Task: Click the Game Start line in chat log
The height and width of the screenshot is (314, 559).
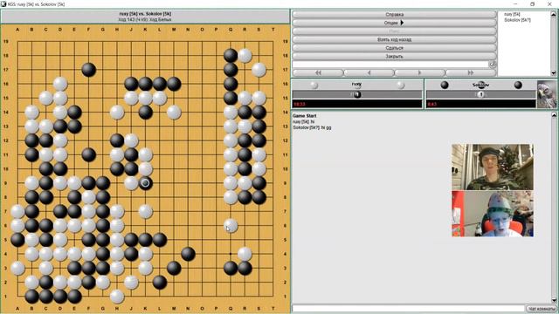Action: (304, 116)
